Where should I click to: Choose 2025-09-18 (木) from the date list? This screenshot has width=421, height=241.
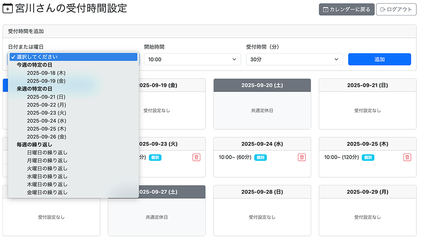(x=46, y=73)
